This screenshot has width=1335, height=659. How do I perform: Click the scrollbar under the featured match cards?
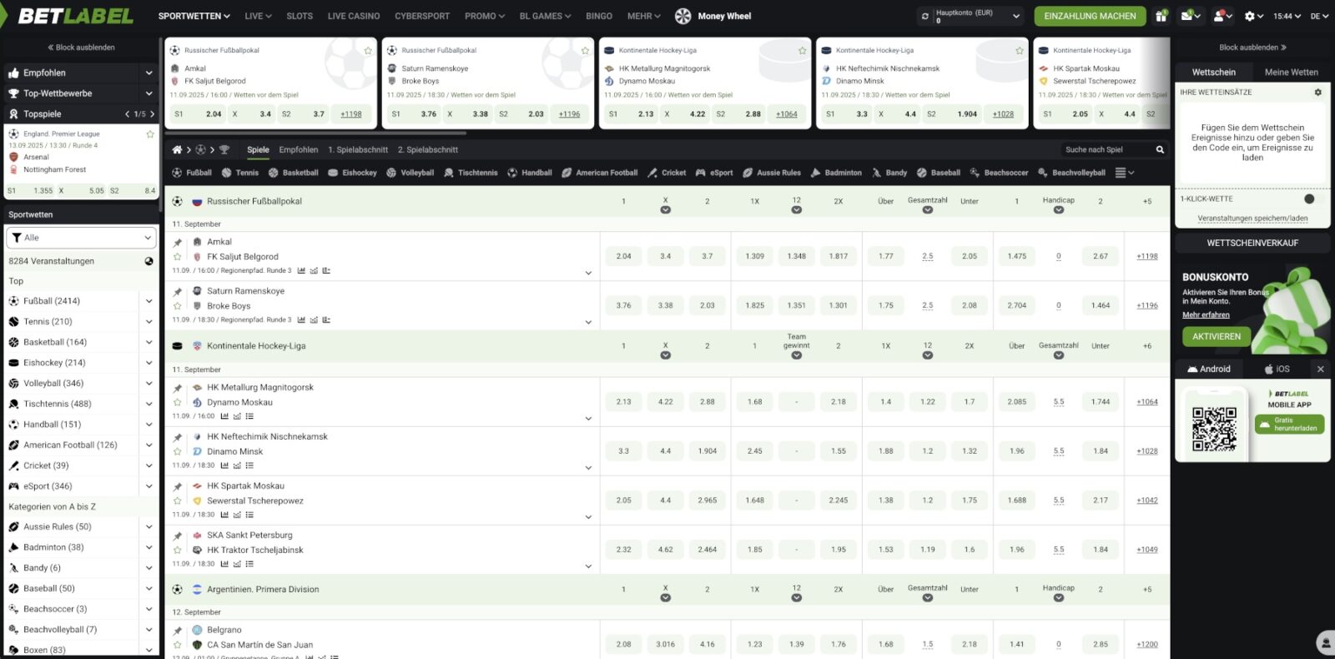tap(315, 133)
